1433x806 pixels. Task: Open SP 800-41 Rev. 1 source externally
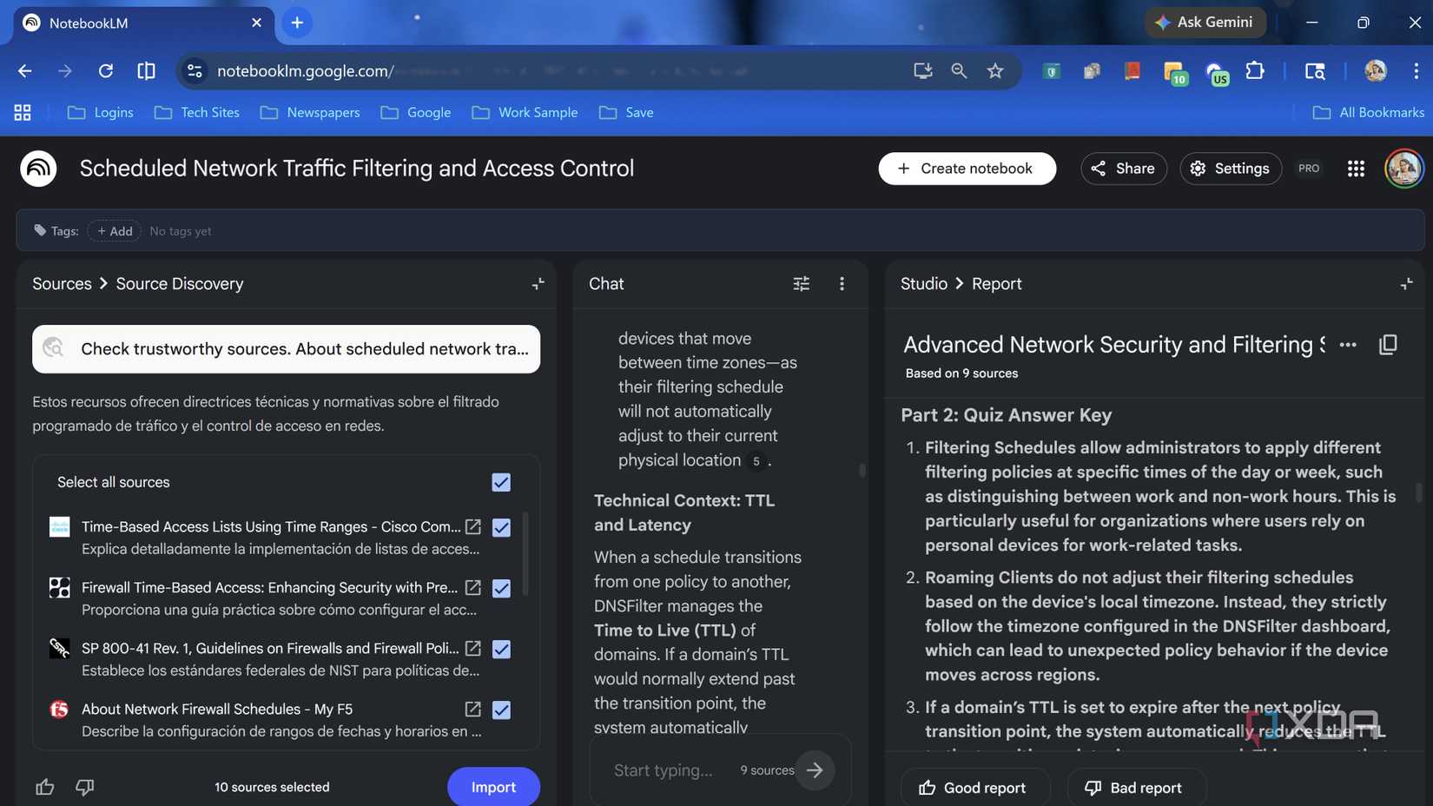[472, 649]
